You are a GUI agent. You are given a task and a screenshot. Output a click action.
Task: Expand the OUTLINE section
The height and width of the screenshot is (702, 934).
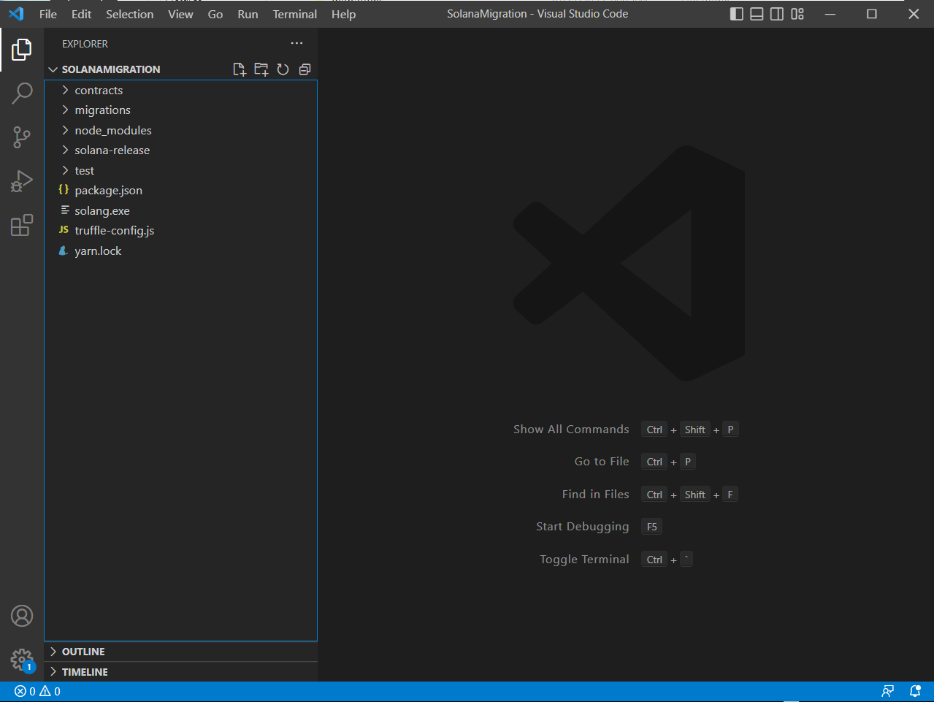[180, 652]
